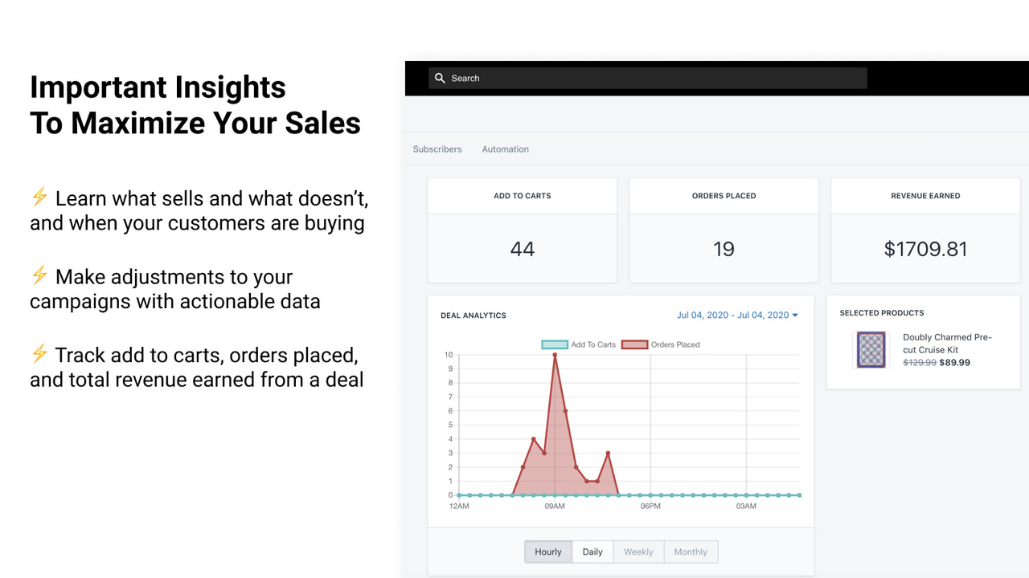Click the Orders Placed metric card
This screenshot has height=578, width=1029.
click(x=723, y=230)
